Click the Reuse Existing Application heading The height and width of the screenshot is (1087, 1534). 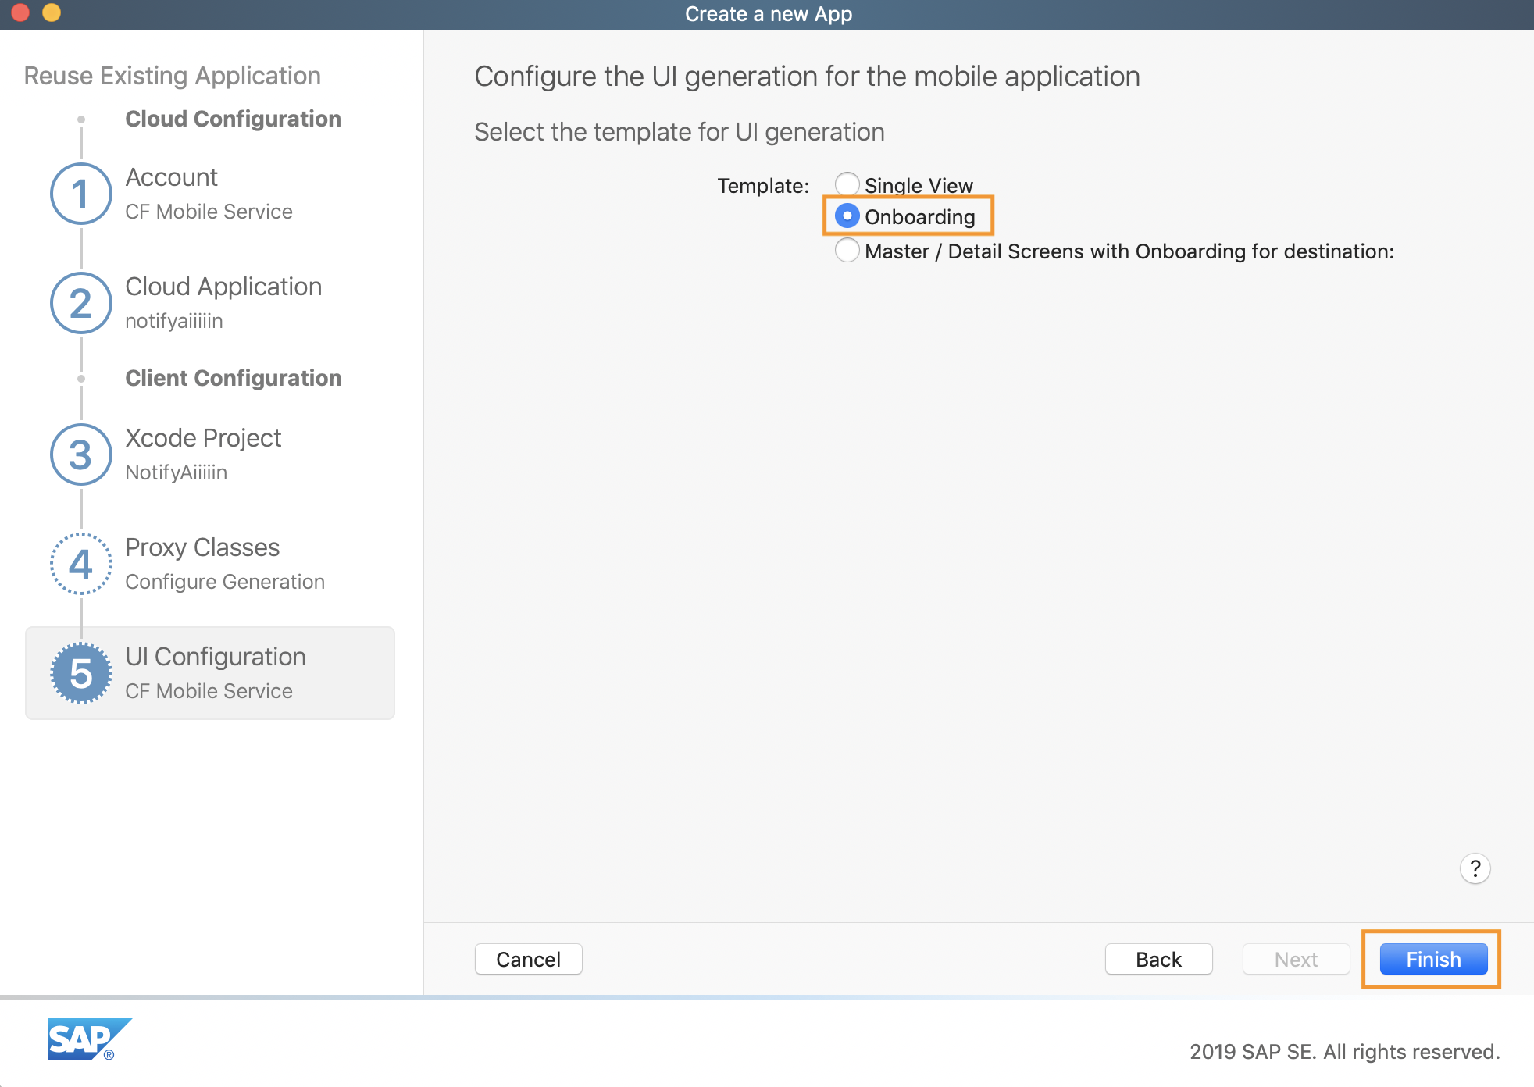tap(173, 76)
